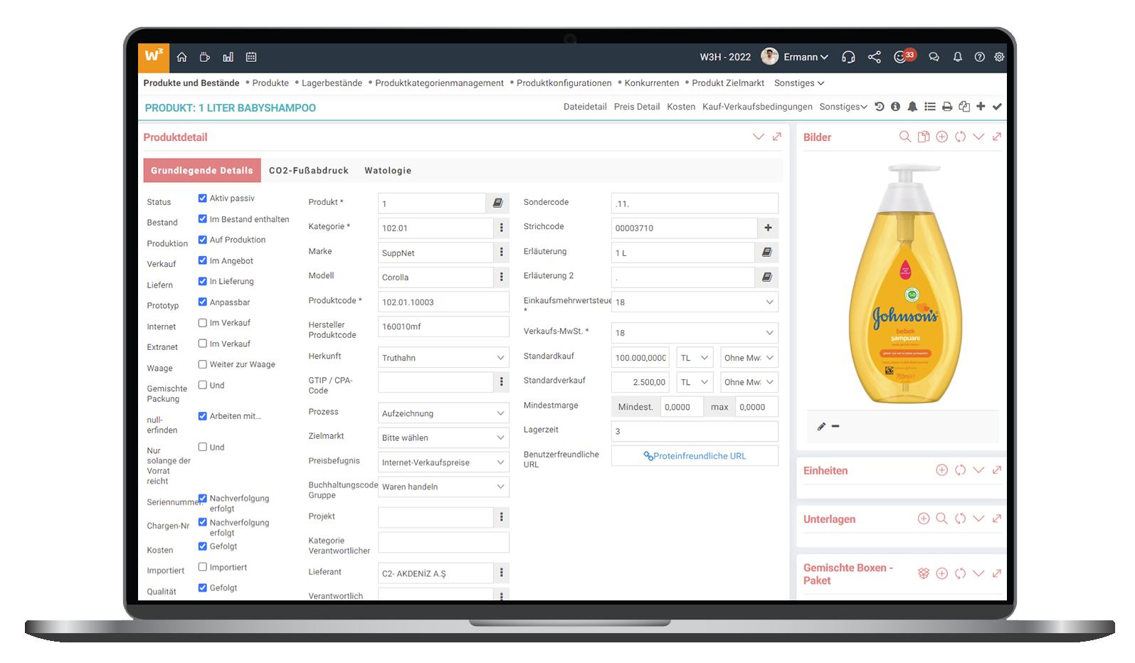The image size is (1135, 663).
Task: Open Produktkategorienmanagement menu item
Action: (439, 83)
